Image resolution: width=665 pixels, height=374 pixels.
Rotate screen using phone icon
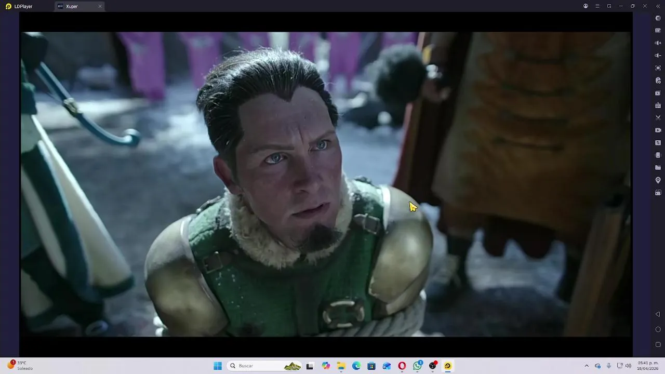click(658, 155)
